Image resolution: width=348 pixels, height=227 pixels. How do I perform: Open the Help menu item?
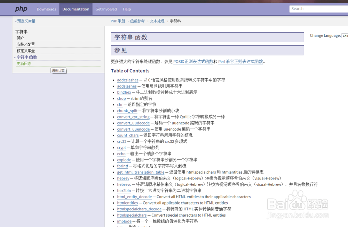[x=127, y=9]
